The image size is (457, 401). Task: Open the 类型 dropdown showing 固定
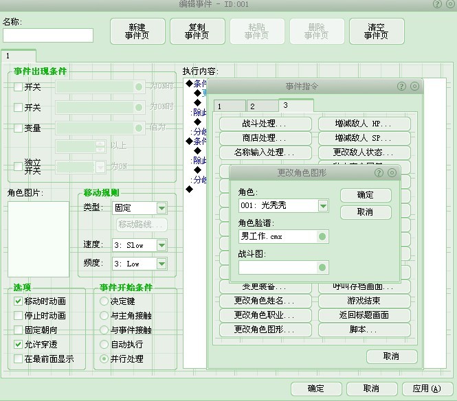161,208
